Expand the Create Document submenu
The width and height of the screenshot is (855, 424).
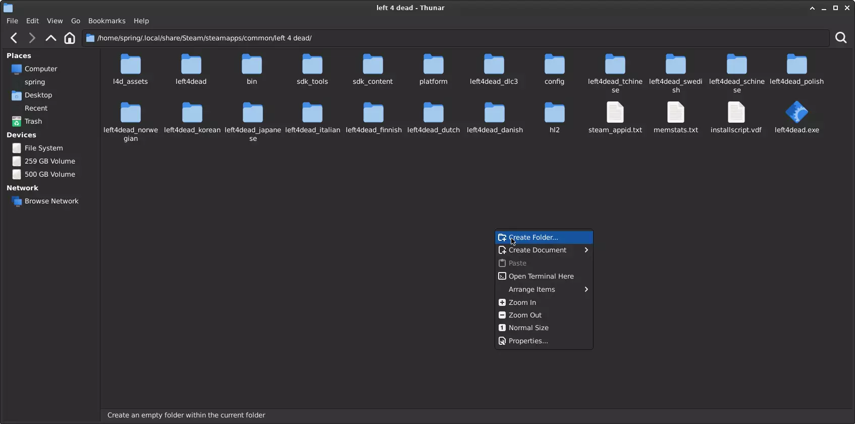544,250
